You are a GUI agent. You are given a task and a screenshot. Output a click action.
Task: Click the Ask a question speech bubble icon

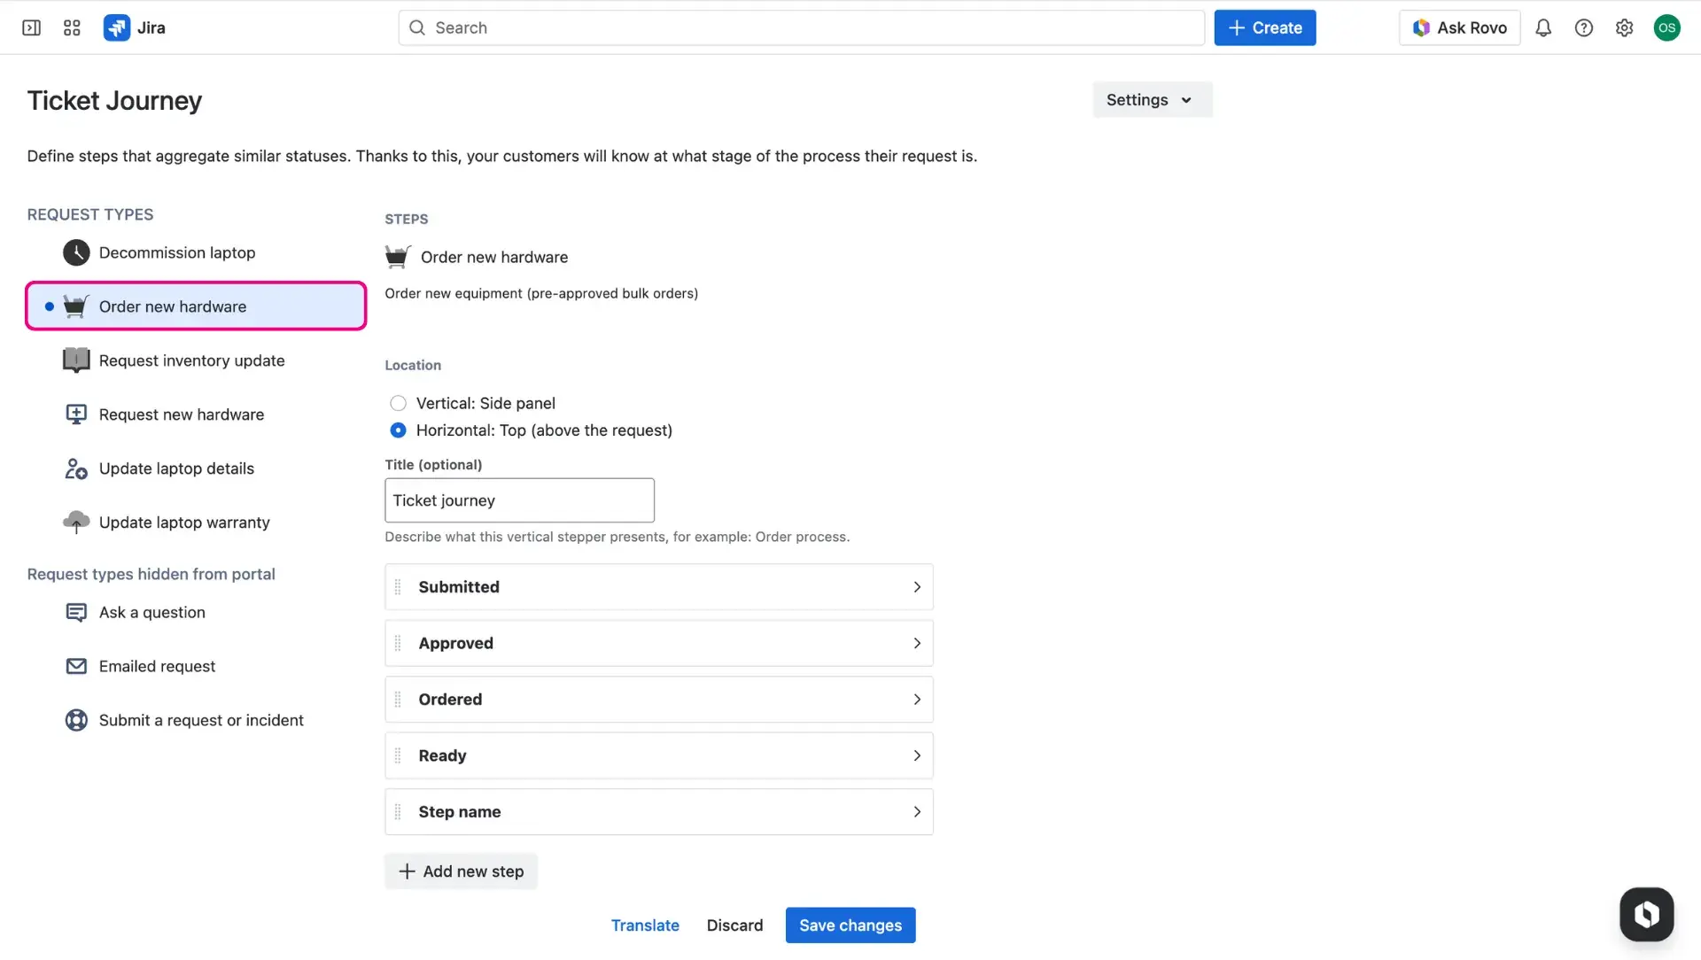click(x=76, y=612)
